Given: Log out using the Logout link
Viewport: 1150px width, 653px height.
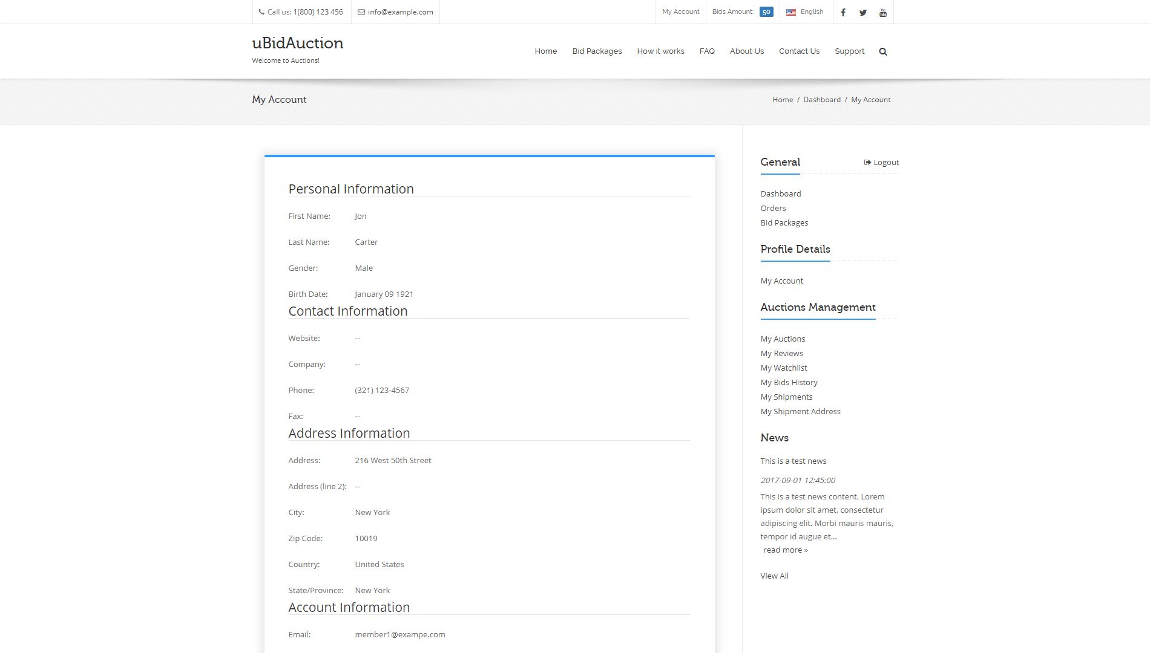Looking at the screenshot, I should (x=881, y=162).
